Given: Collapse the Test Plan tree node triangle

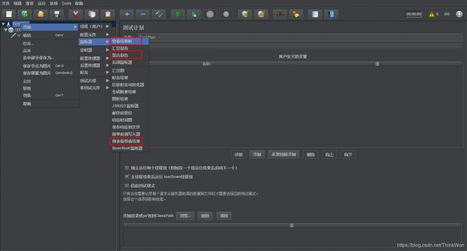Looking at the screenshot, I should pyautogui.click(x=3, y=24).
